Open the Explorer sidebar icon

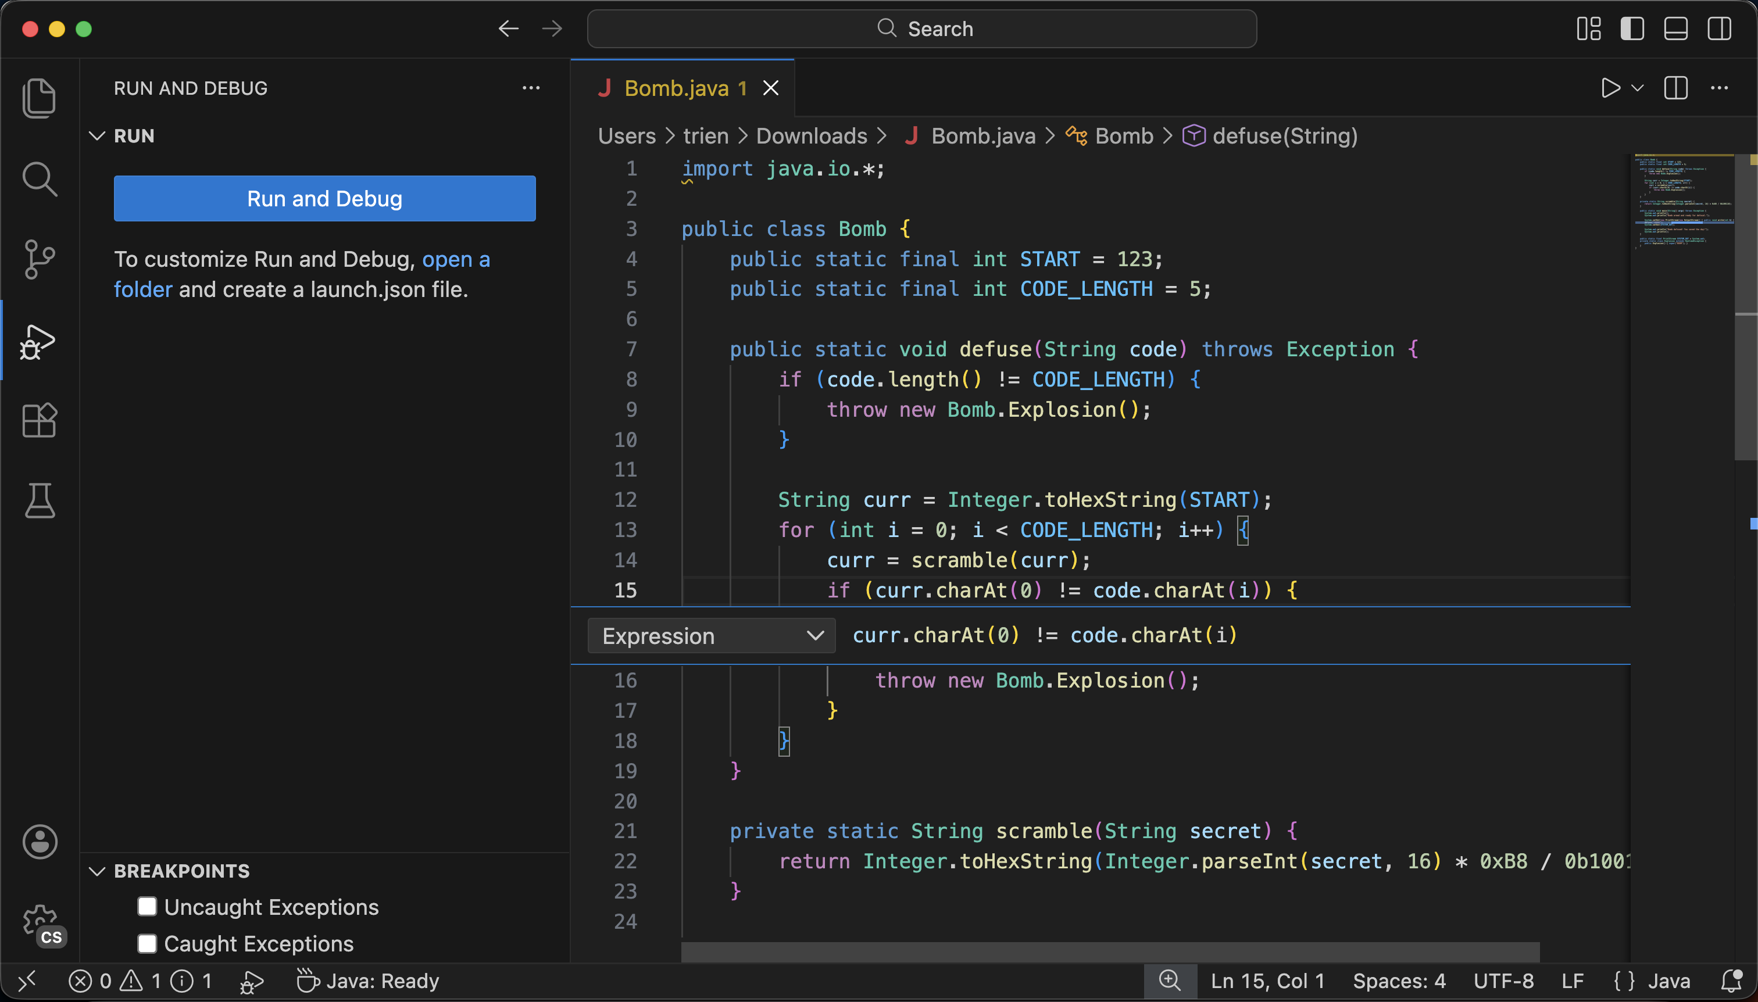click(x=39, y=98)
